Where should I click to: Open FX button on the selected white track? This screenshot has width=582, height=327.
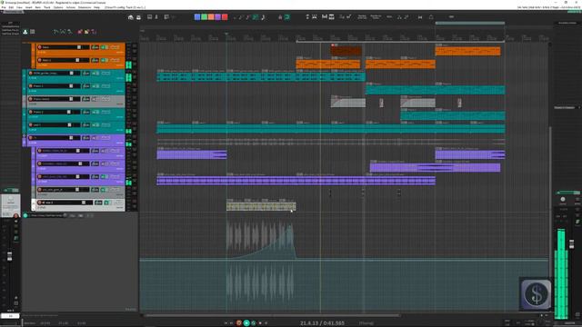98,203
